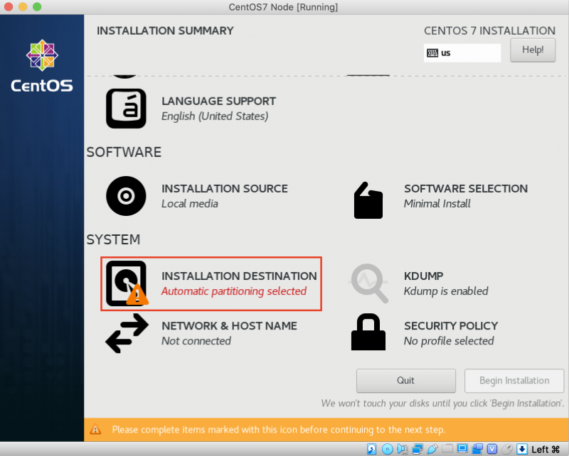Click VirtualBox mouse integration status icon
The height and width of the screenshot is (456, 569).
pos(507,449)
